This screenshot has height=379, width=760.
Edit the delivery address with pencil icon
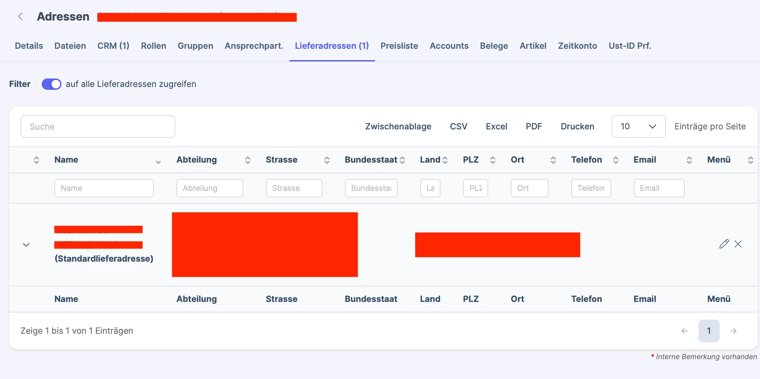click(x=724, y=244)
